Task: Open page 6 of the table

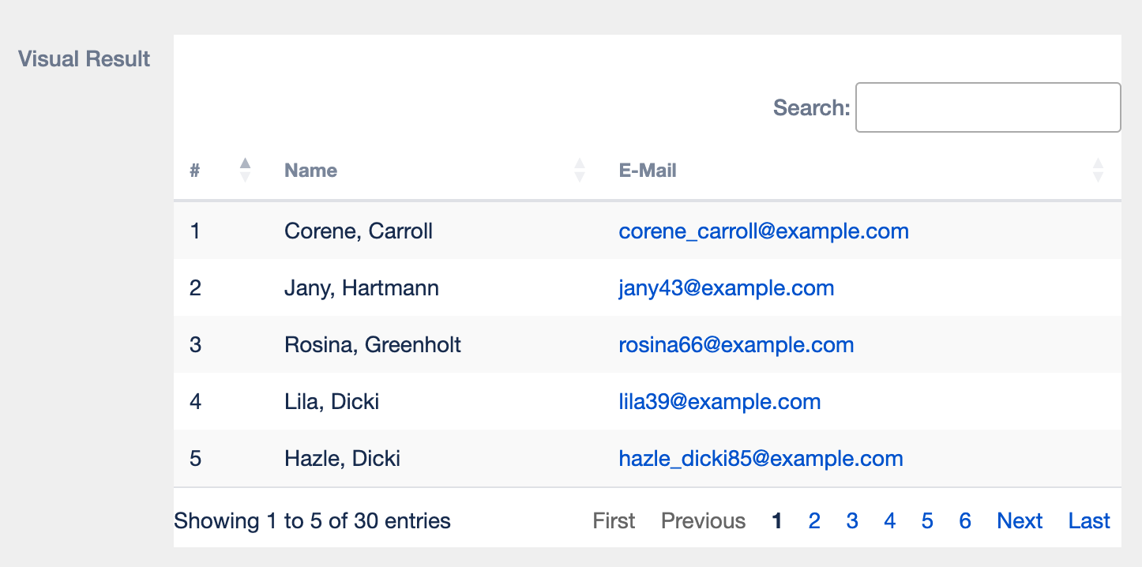Action: pyautogui.click(x=965, y=521)
